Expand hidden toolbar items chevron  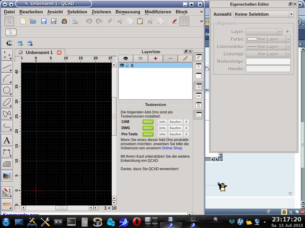[x=202, y=21]
